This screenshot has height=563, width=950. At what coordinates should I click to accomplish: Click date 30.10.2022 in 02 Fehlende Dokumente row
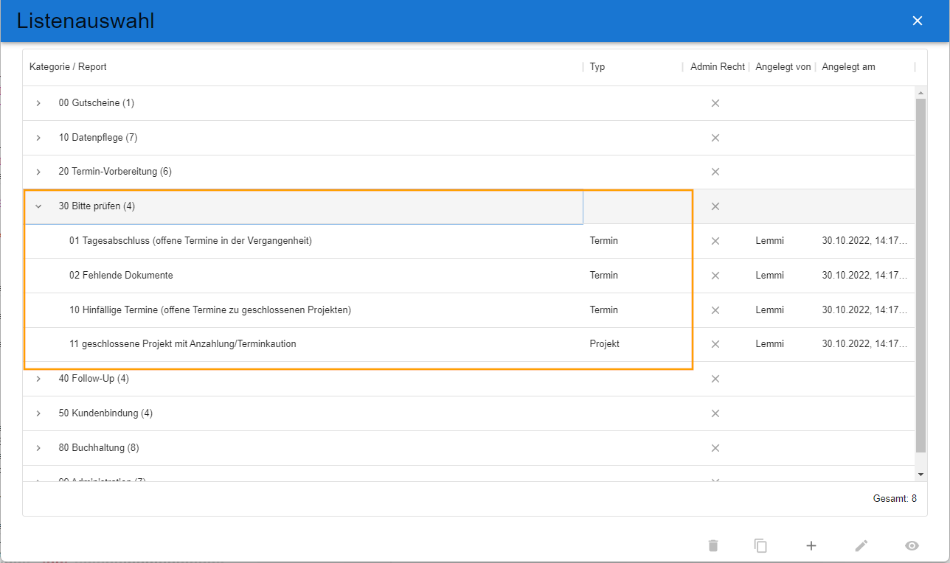864,276
